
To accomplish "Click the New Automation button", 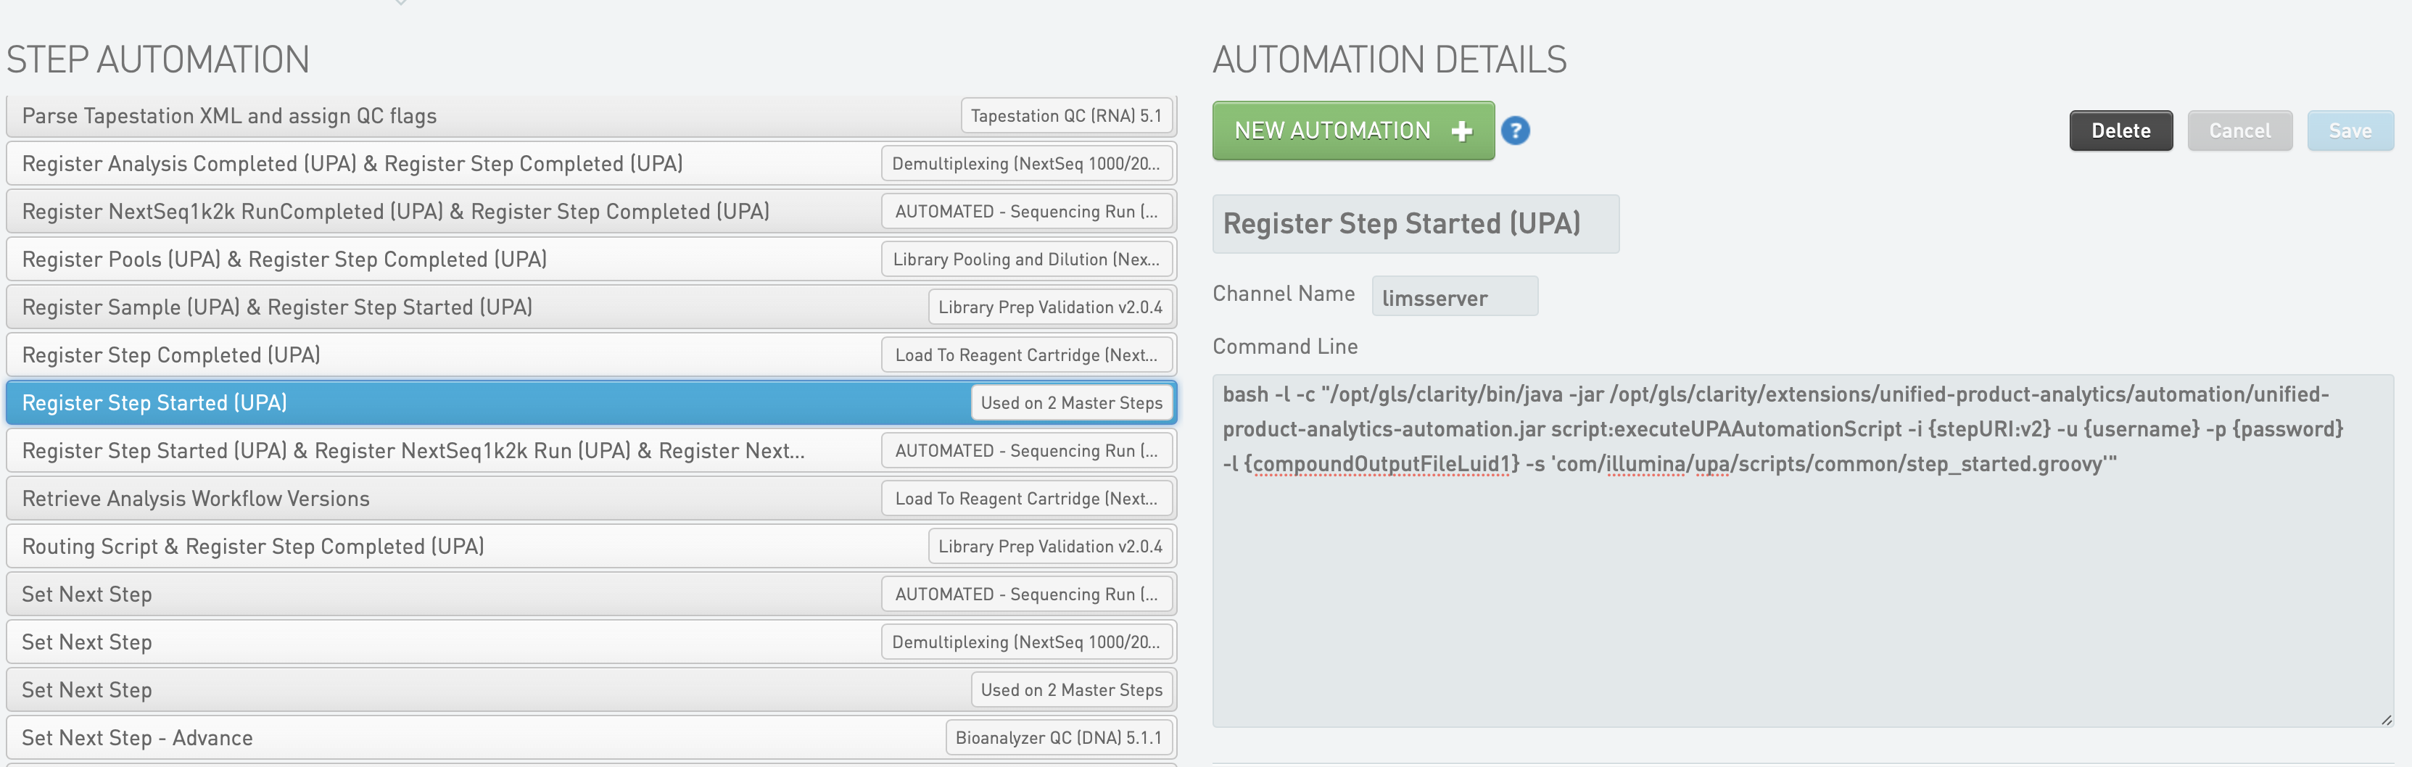I will (1352, 131).
